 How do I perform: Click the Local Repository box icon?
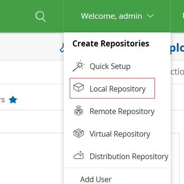[x=79, y=87]
